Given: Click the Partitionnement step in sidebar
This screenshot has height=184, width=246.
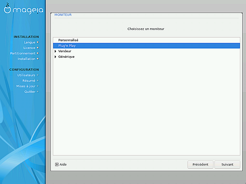Looking at the screenshot, I should tap(23, 53).
